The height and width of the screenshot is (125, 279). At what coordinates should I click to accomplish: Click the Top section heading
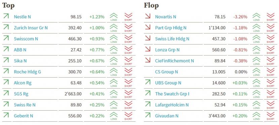[8, 5]
